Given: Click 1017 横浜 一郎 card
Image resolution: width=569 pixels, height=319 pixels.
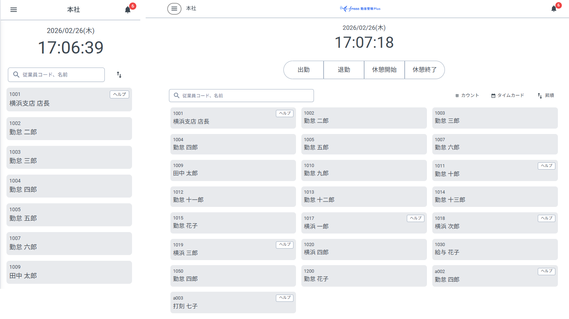Looking at the screenshot, I should (364, 223).
